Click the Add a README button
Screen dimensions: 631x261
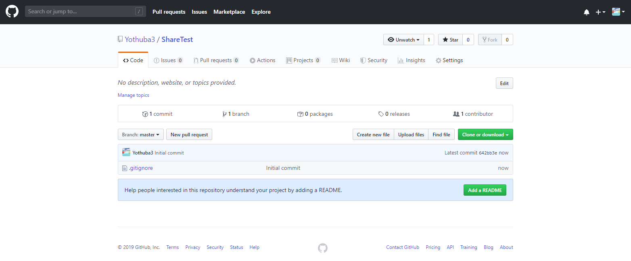[x=485, y=190]
